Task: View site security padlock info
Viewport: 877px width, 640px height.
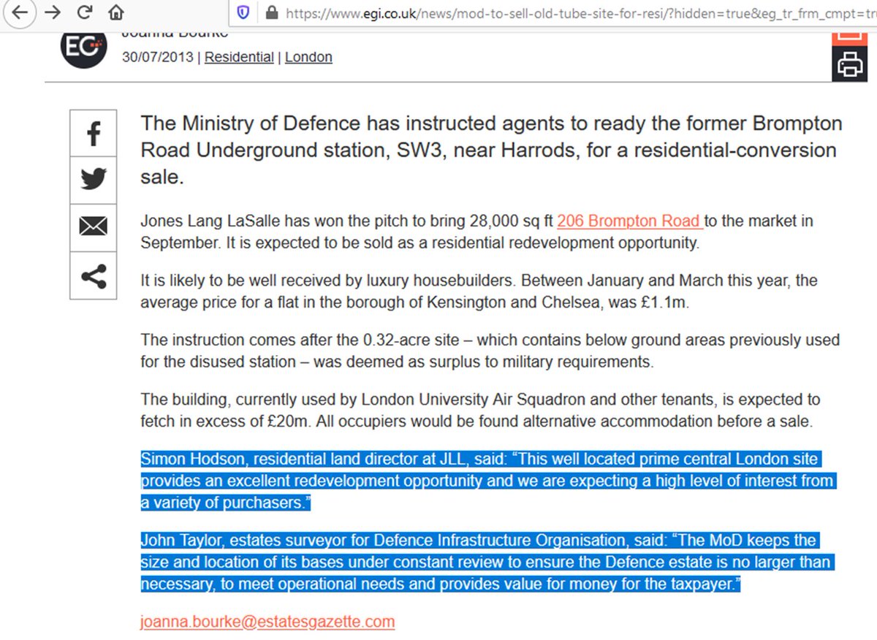Action: coord(272,12)
